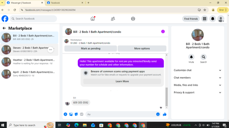Choose a GIF icon
The height and width of the screenshot is (128, 229).
click(x=82, y=114)
